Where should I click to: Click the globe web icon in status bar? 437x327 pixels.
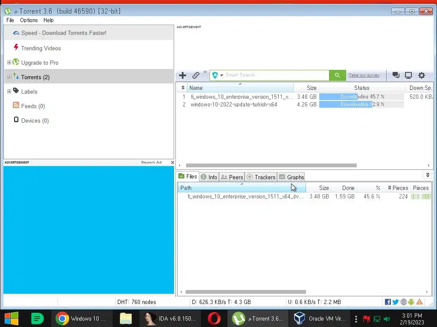(403, 302)
